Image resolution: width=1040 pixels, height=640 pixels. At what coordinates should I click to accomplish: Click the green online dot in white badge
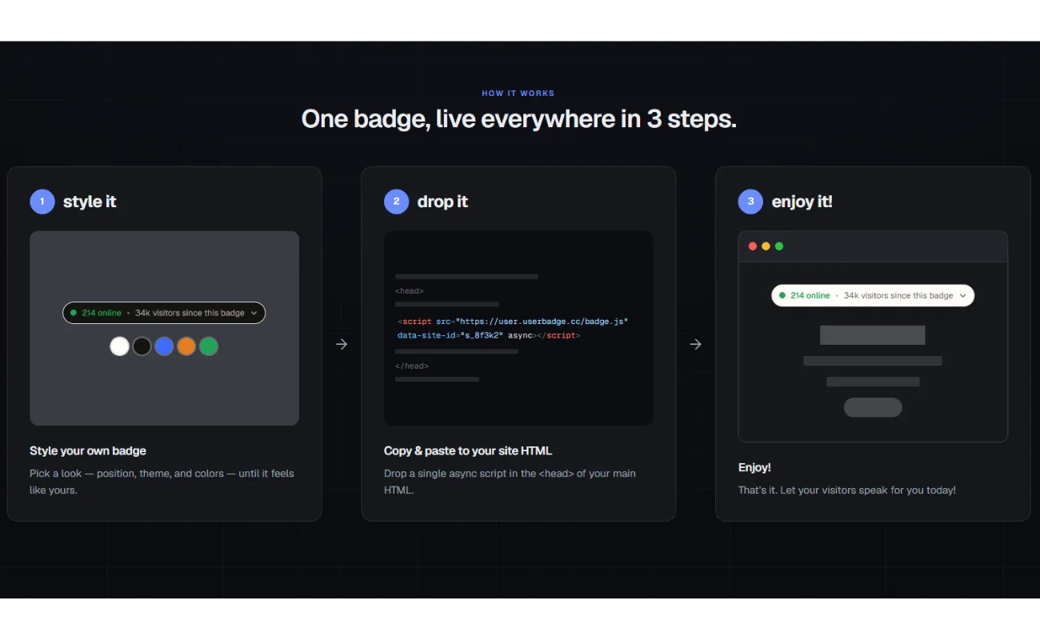click(782, 295)
